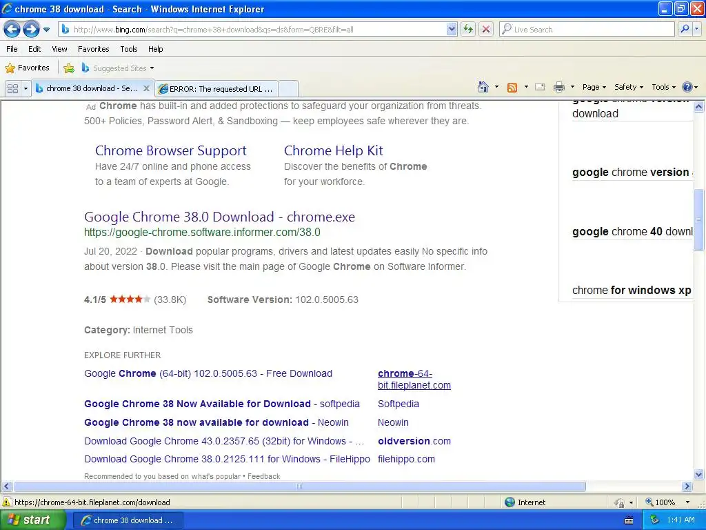
Task: Click the status bar security warning icon
Action: click(x=7, y=502)
